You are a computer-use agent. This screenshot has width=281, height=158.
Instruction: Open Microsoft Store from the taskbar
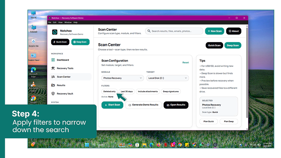click(137, 145)
